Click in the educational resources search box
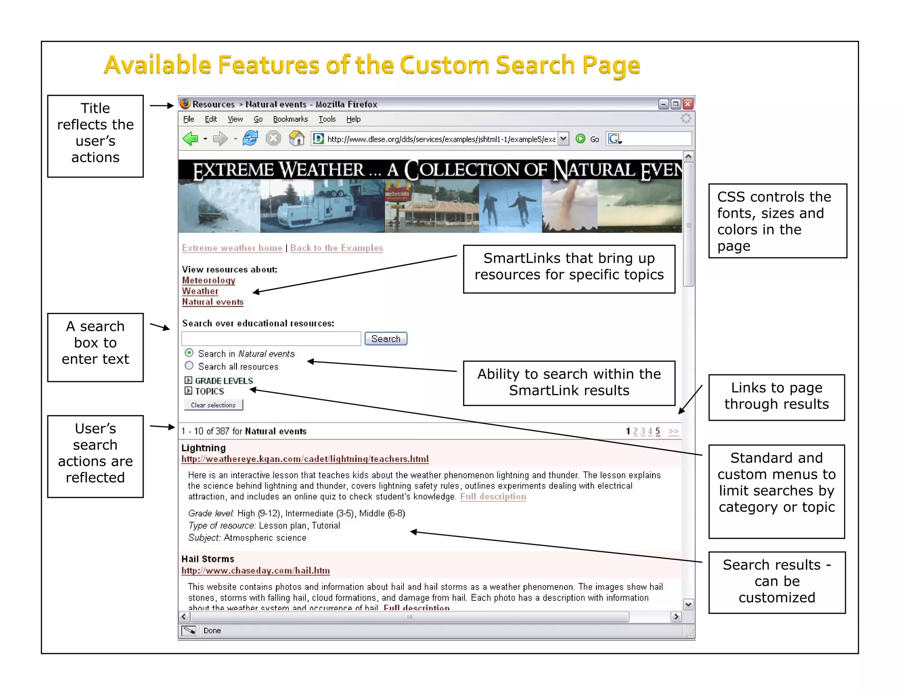900x695 pixels. [x=271, y=339]
